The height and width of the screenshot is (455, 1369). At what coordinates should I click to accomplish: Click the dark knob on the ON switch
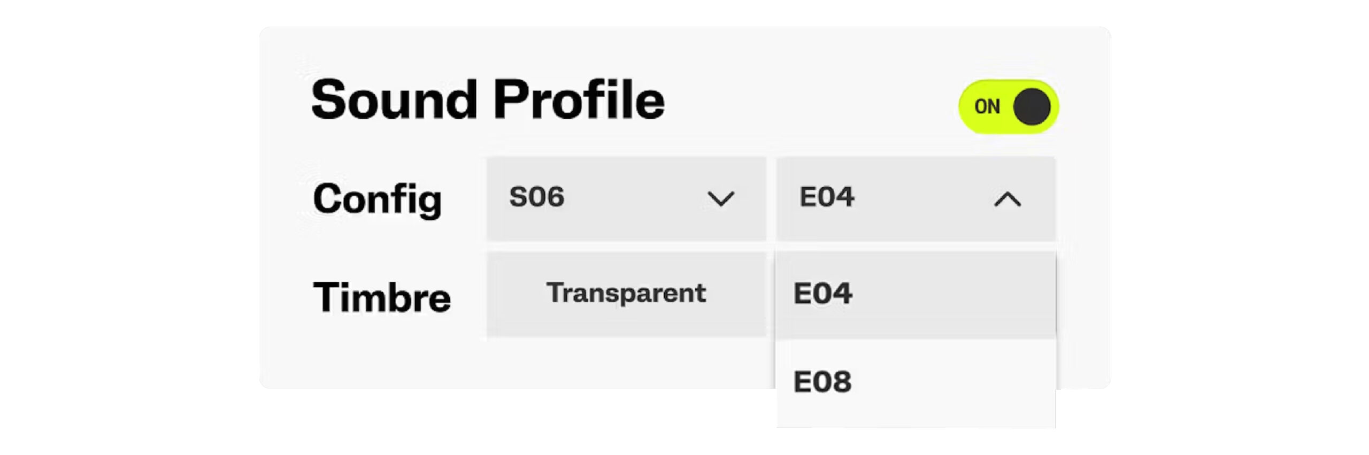(1032, 107)
